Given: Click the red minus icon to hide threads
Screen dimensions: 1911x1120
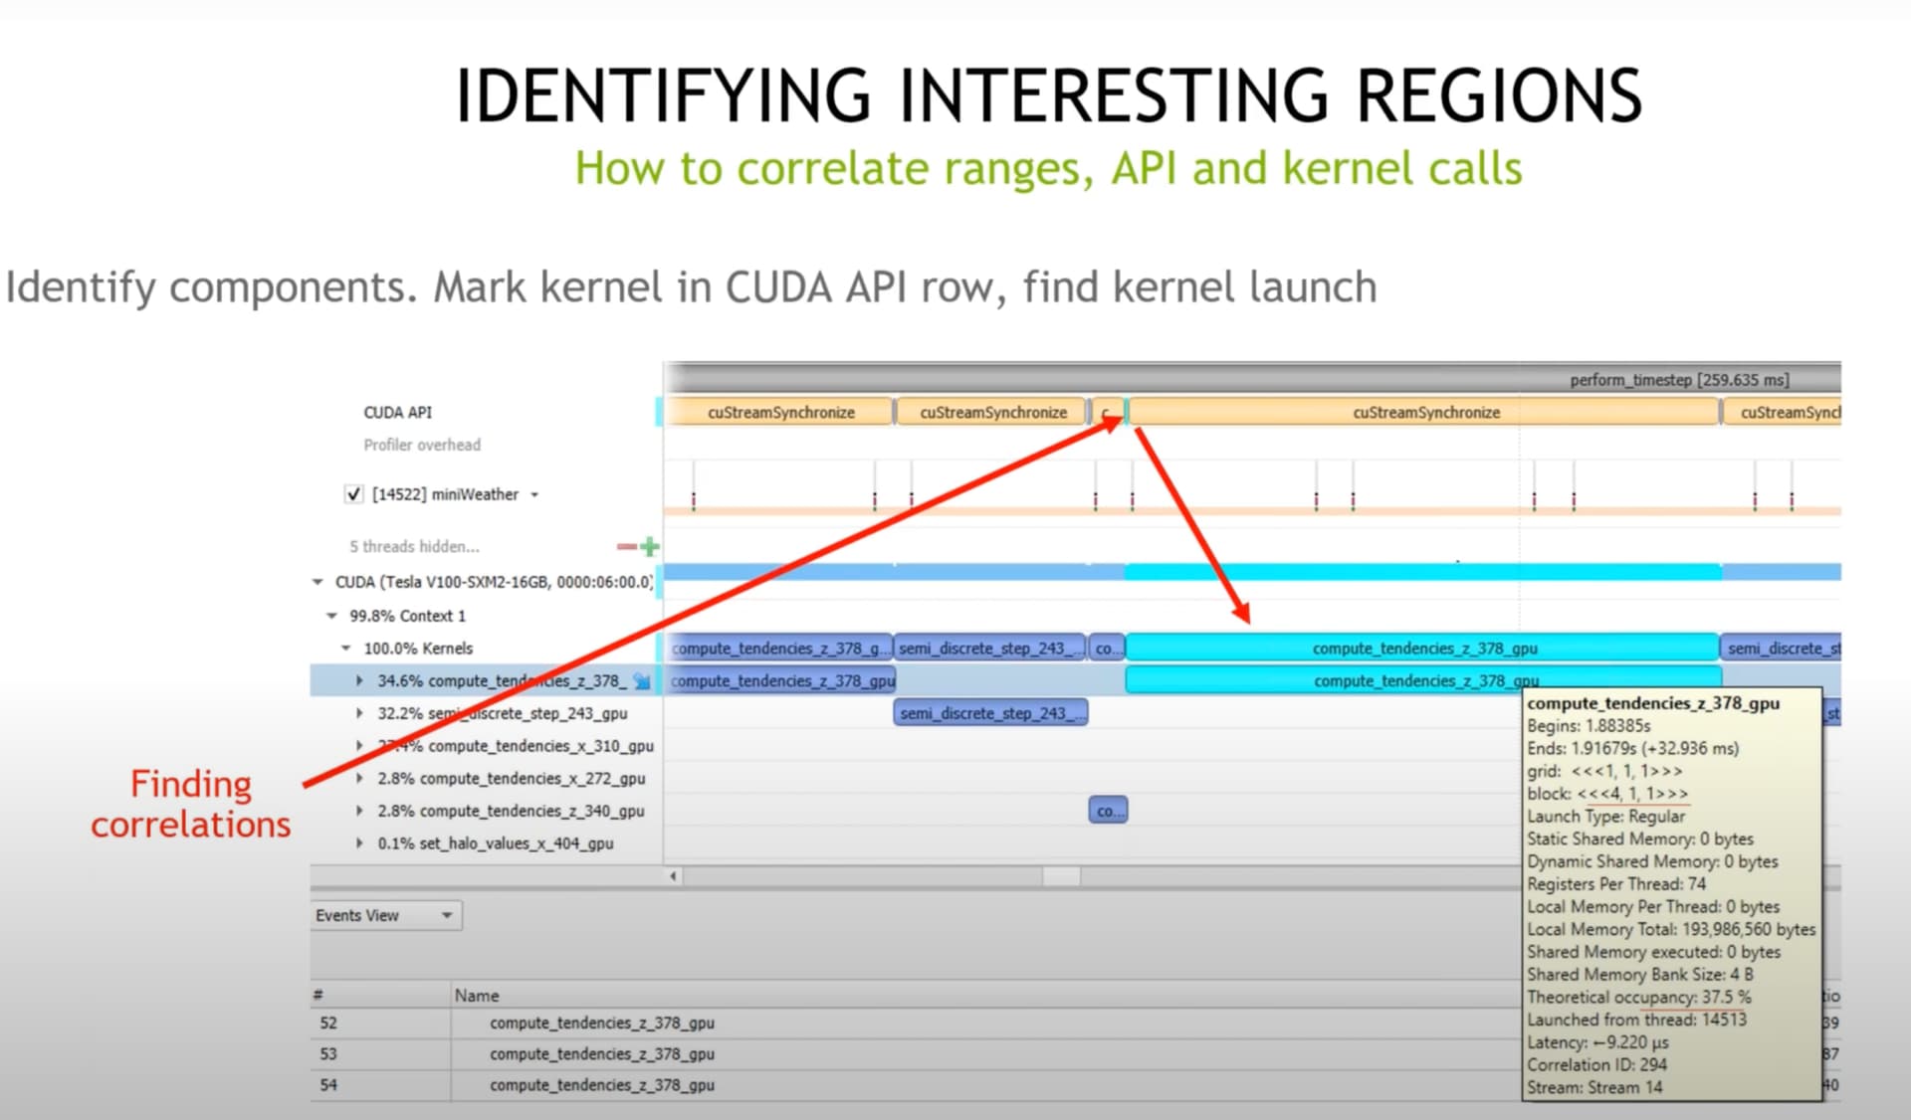Looking at the screenshot, I should pyautogui.click(x=625, y=546).
